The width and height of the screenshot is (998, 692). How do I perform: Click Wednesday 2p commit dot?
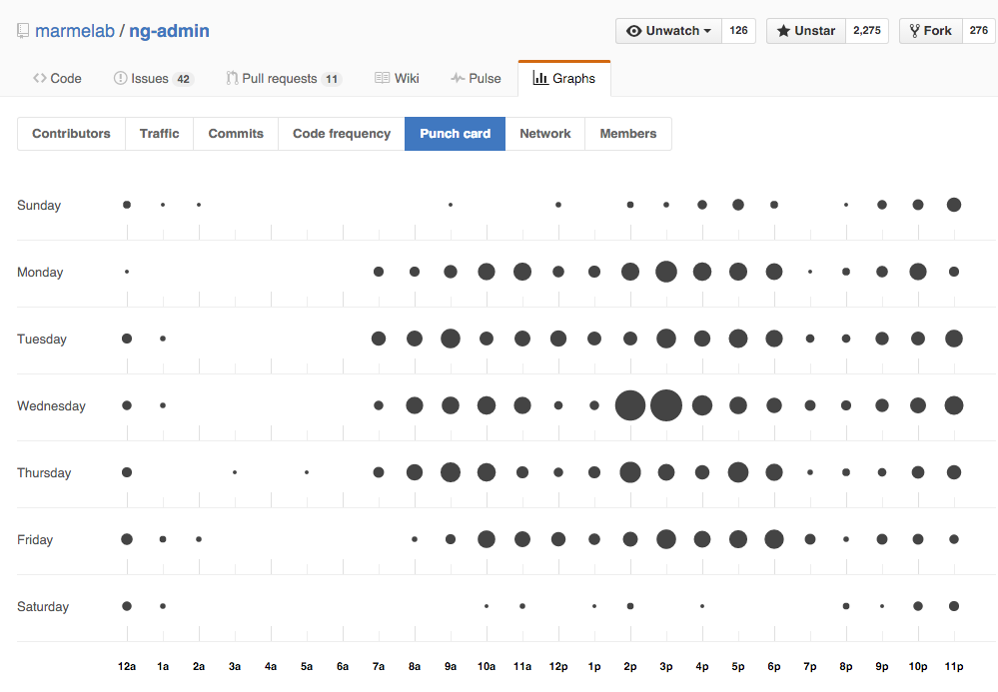pos(630,405)
